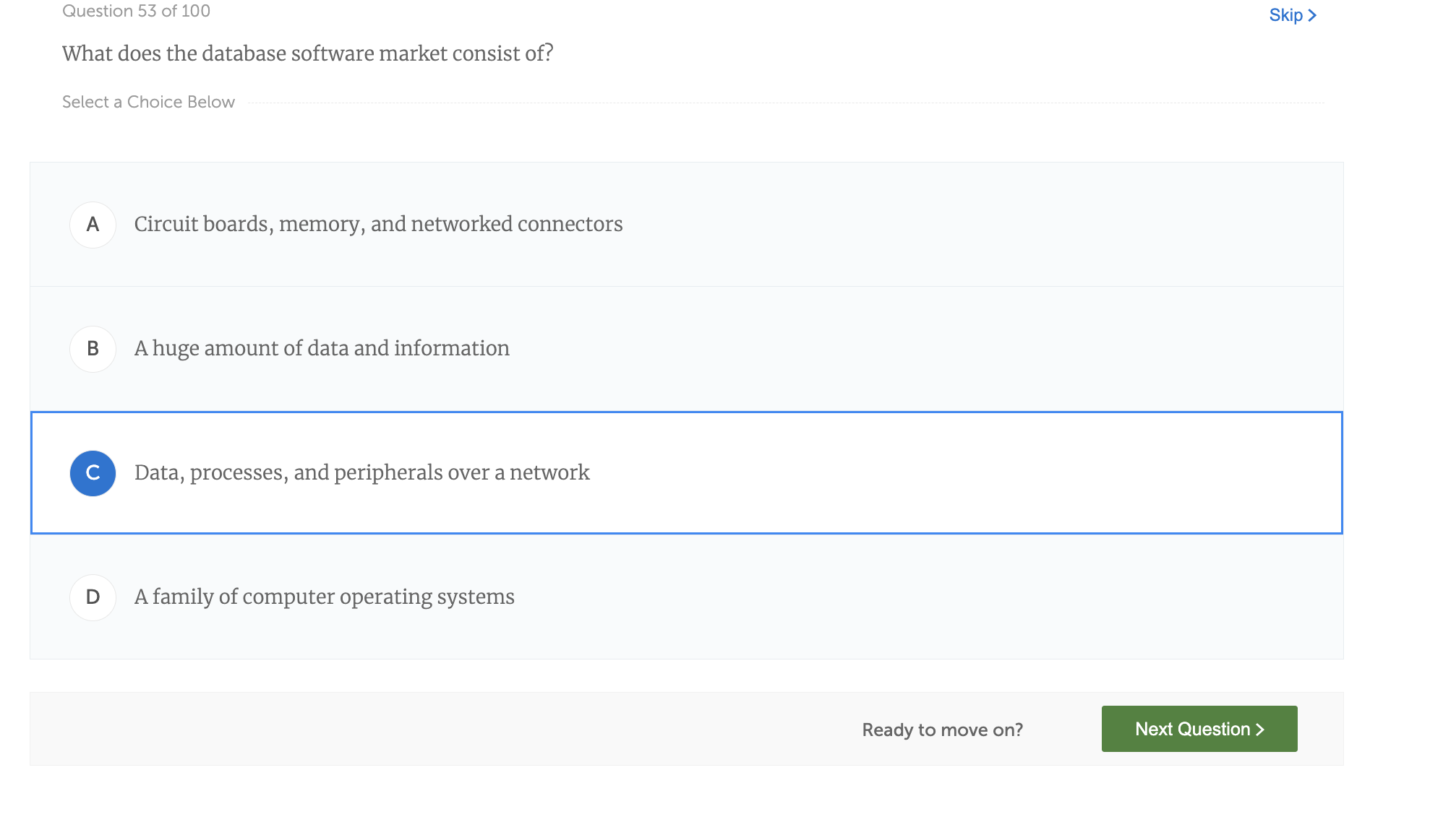Click the A circle indicator
The height and width of the screenshot is (822, 1430).
[93, 224]
